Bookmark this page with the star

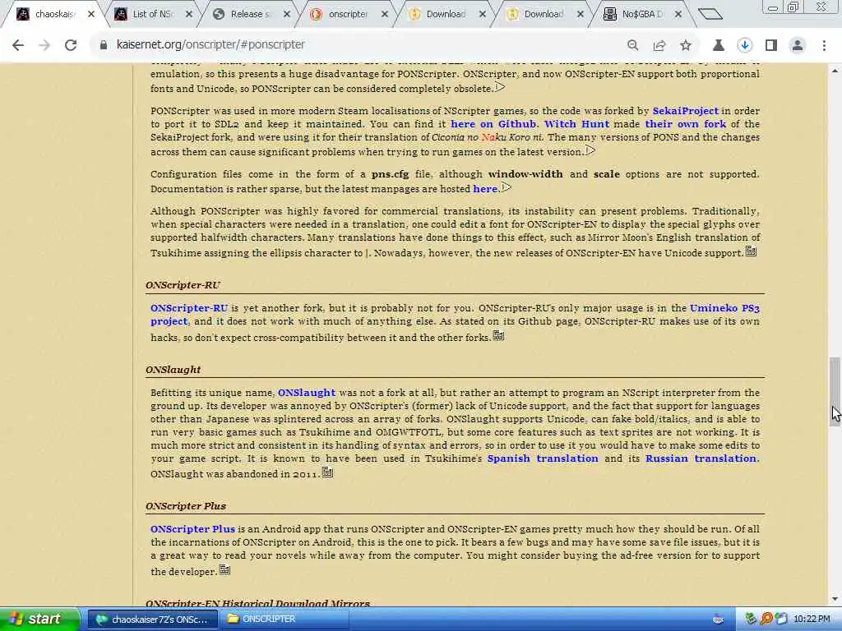(686, 45)
